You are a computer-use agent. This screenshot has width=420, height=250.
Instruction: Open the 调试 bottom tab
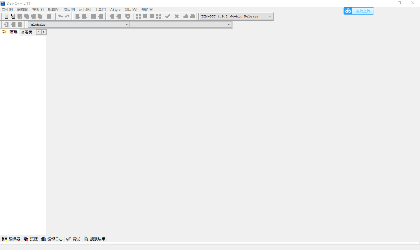coord(73,239)
